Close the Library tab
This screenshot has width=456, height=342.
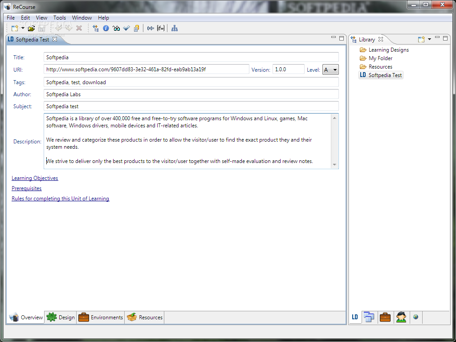click(x=381, y=39)
